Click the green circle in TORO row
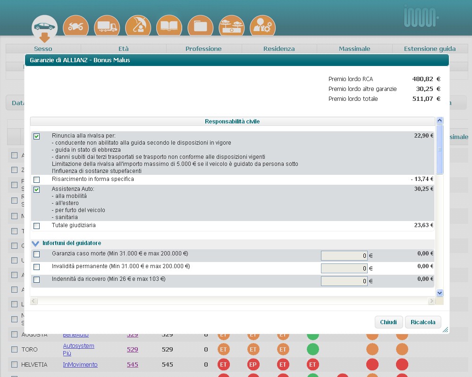The height and width of the screenshot is (377, 472). [313, 349]
